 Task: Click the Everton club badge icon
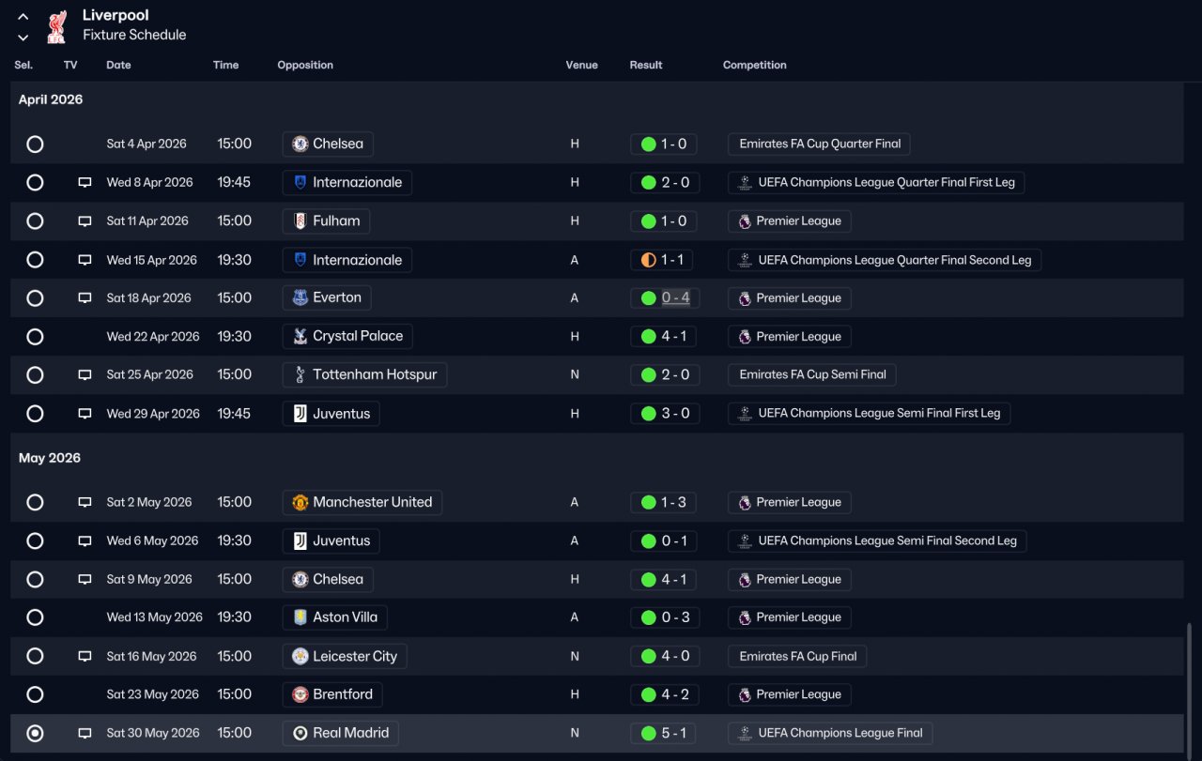(300, 298)
